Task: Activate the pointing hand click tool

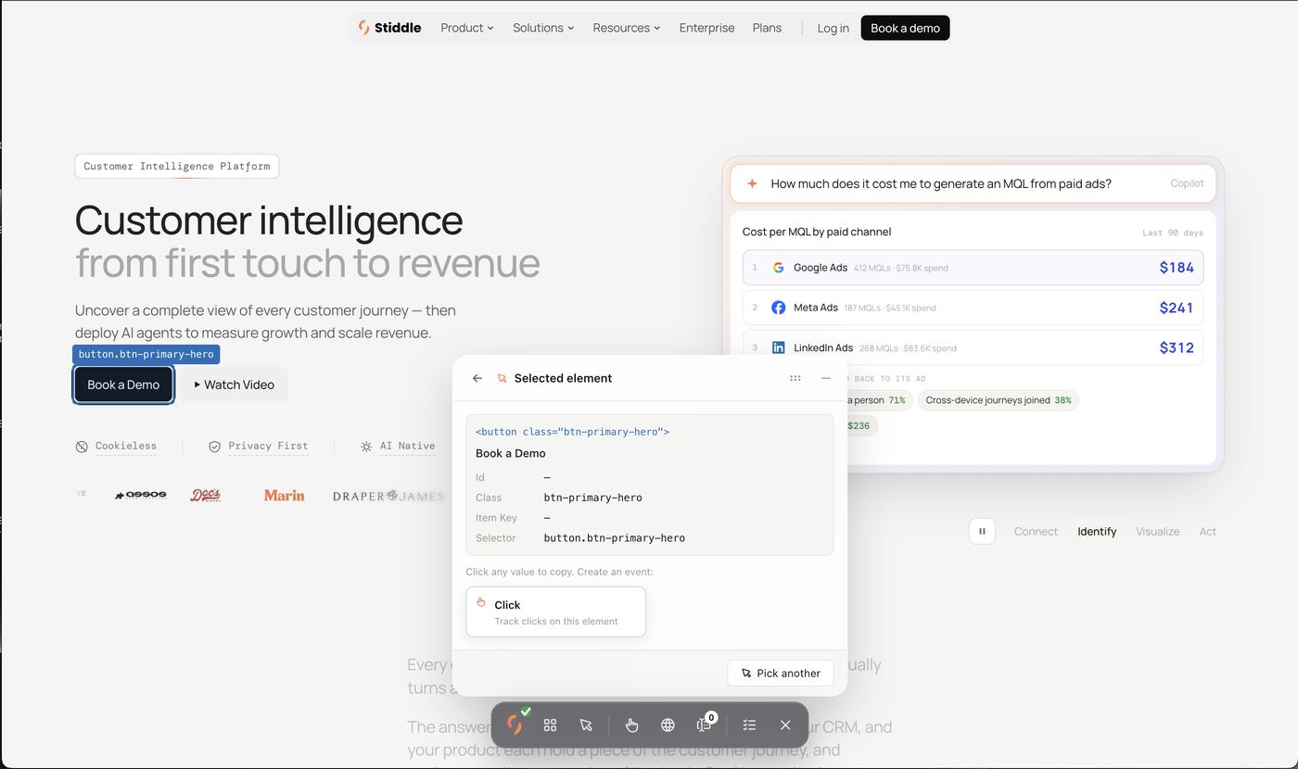Action: tap(631, 725)
